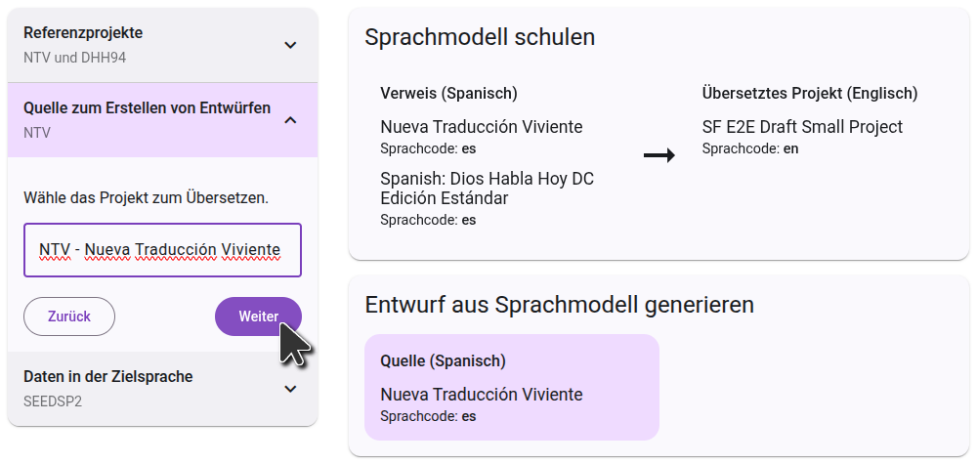Go back with the Zurück button
The image size is (977, 464).
tap(69, 316)
